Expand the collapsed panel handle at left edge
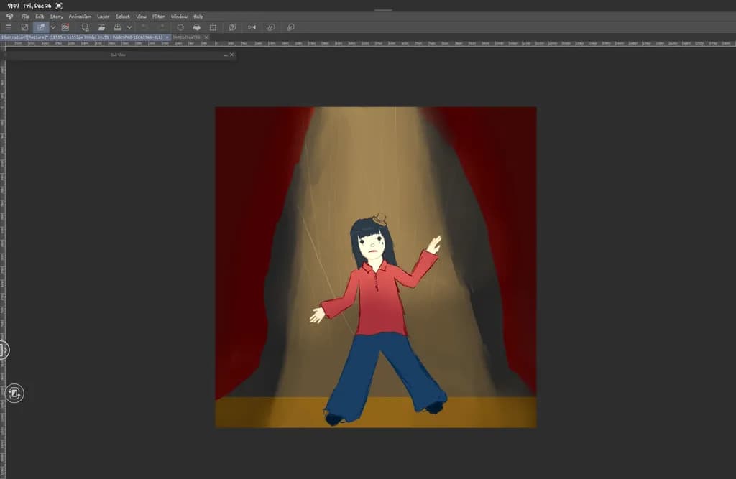The width and height of the screenshot is (736, 479). pyautogui.click(x=4, y=350)
